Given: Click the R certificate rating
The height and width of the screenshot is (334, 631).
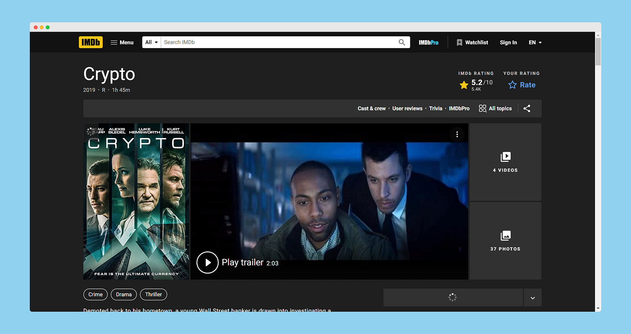Looking at the screenshot, I should (x=104, y=90).
